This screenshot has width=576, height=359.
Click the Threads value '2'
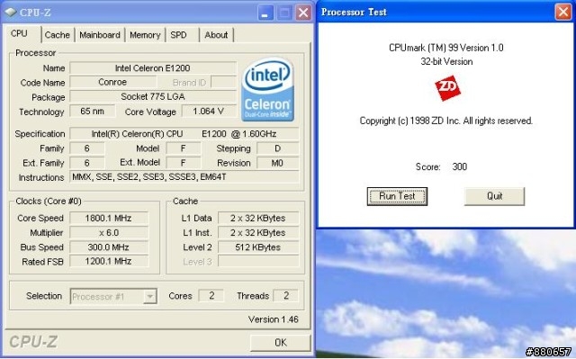(286, 295)
